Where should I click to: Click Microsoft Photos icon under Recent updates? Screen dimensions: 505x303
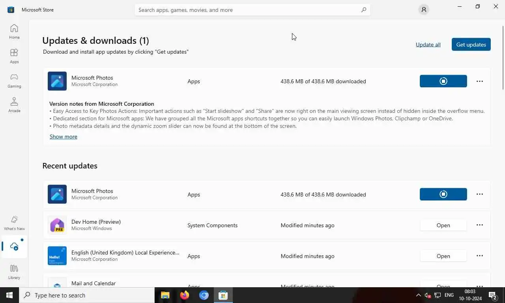(x=57, y=195)
